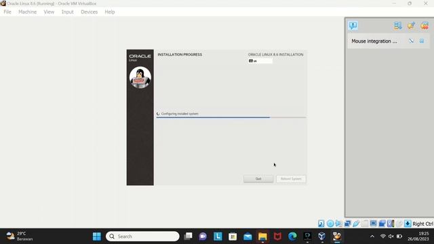Click the mouse integration status icon
The width and height of the screenshot is (434, 244).
point(399,223)
